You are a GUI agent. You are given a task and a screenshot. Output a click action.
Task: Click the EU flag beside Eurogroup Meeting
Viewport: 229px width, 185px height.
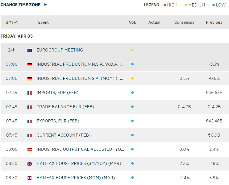[x=30, y=50]
